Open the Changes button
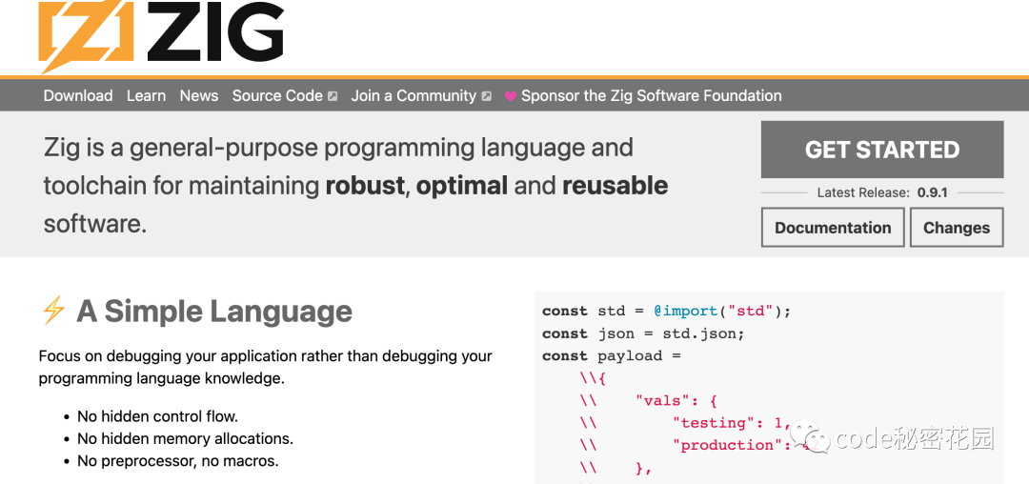1029x484 pixels. click(957, 228)
